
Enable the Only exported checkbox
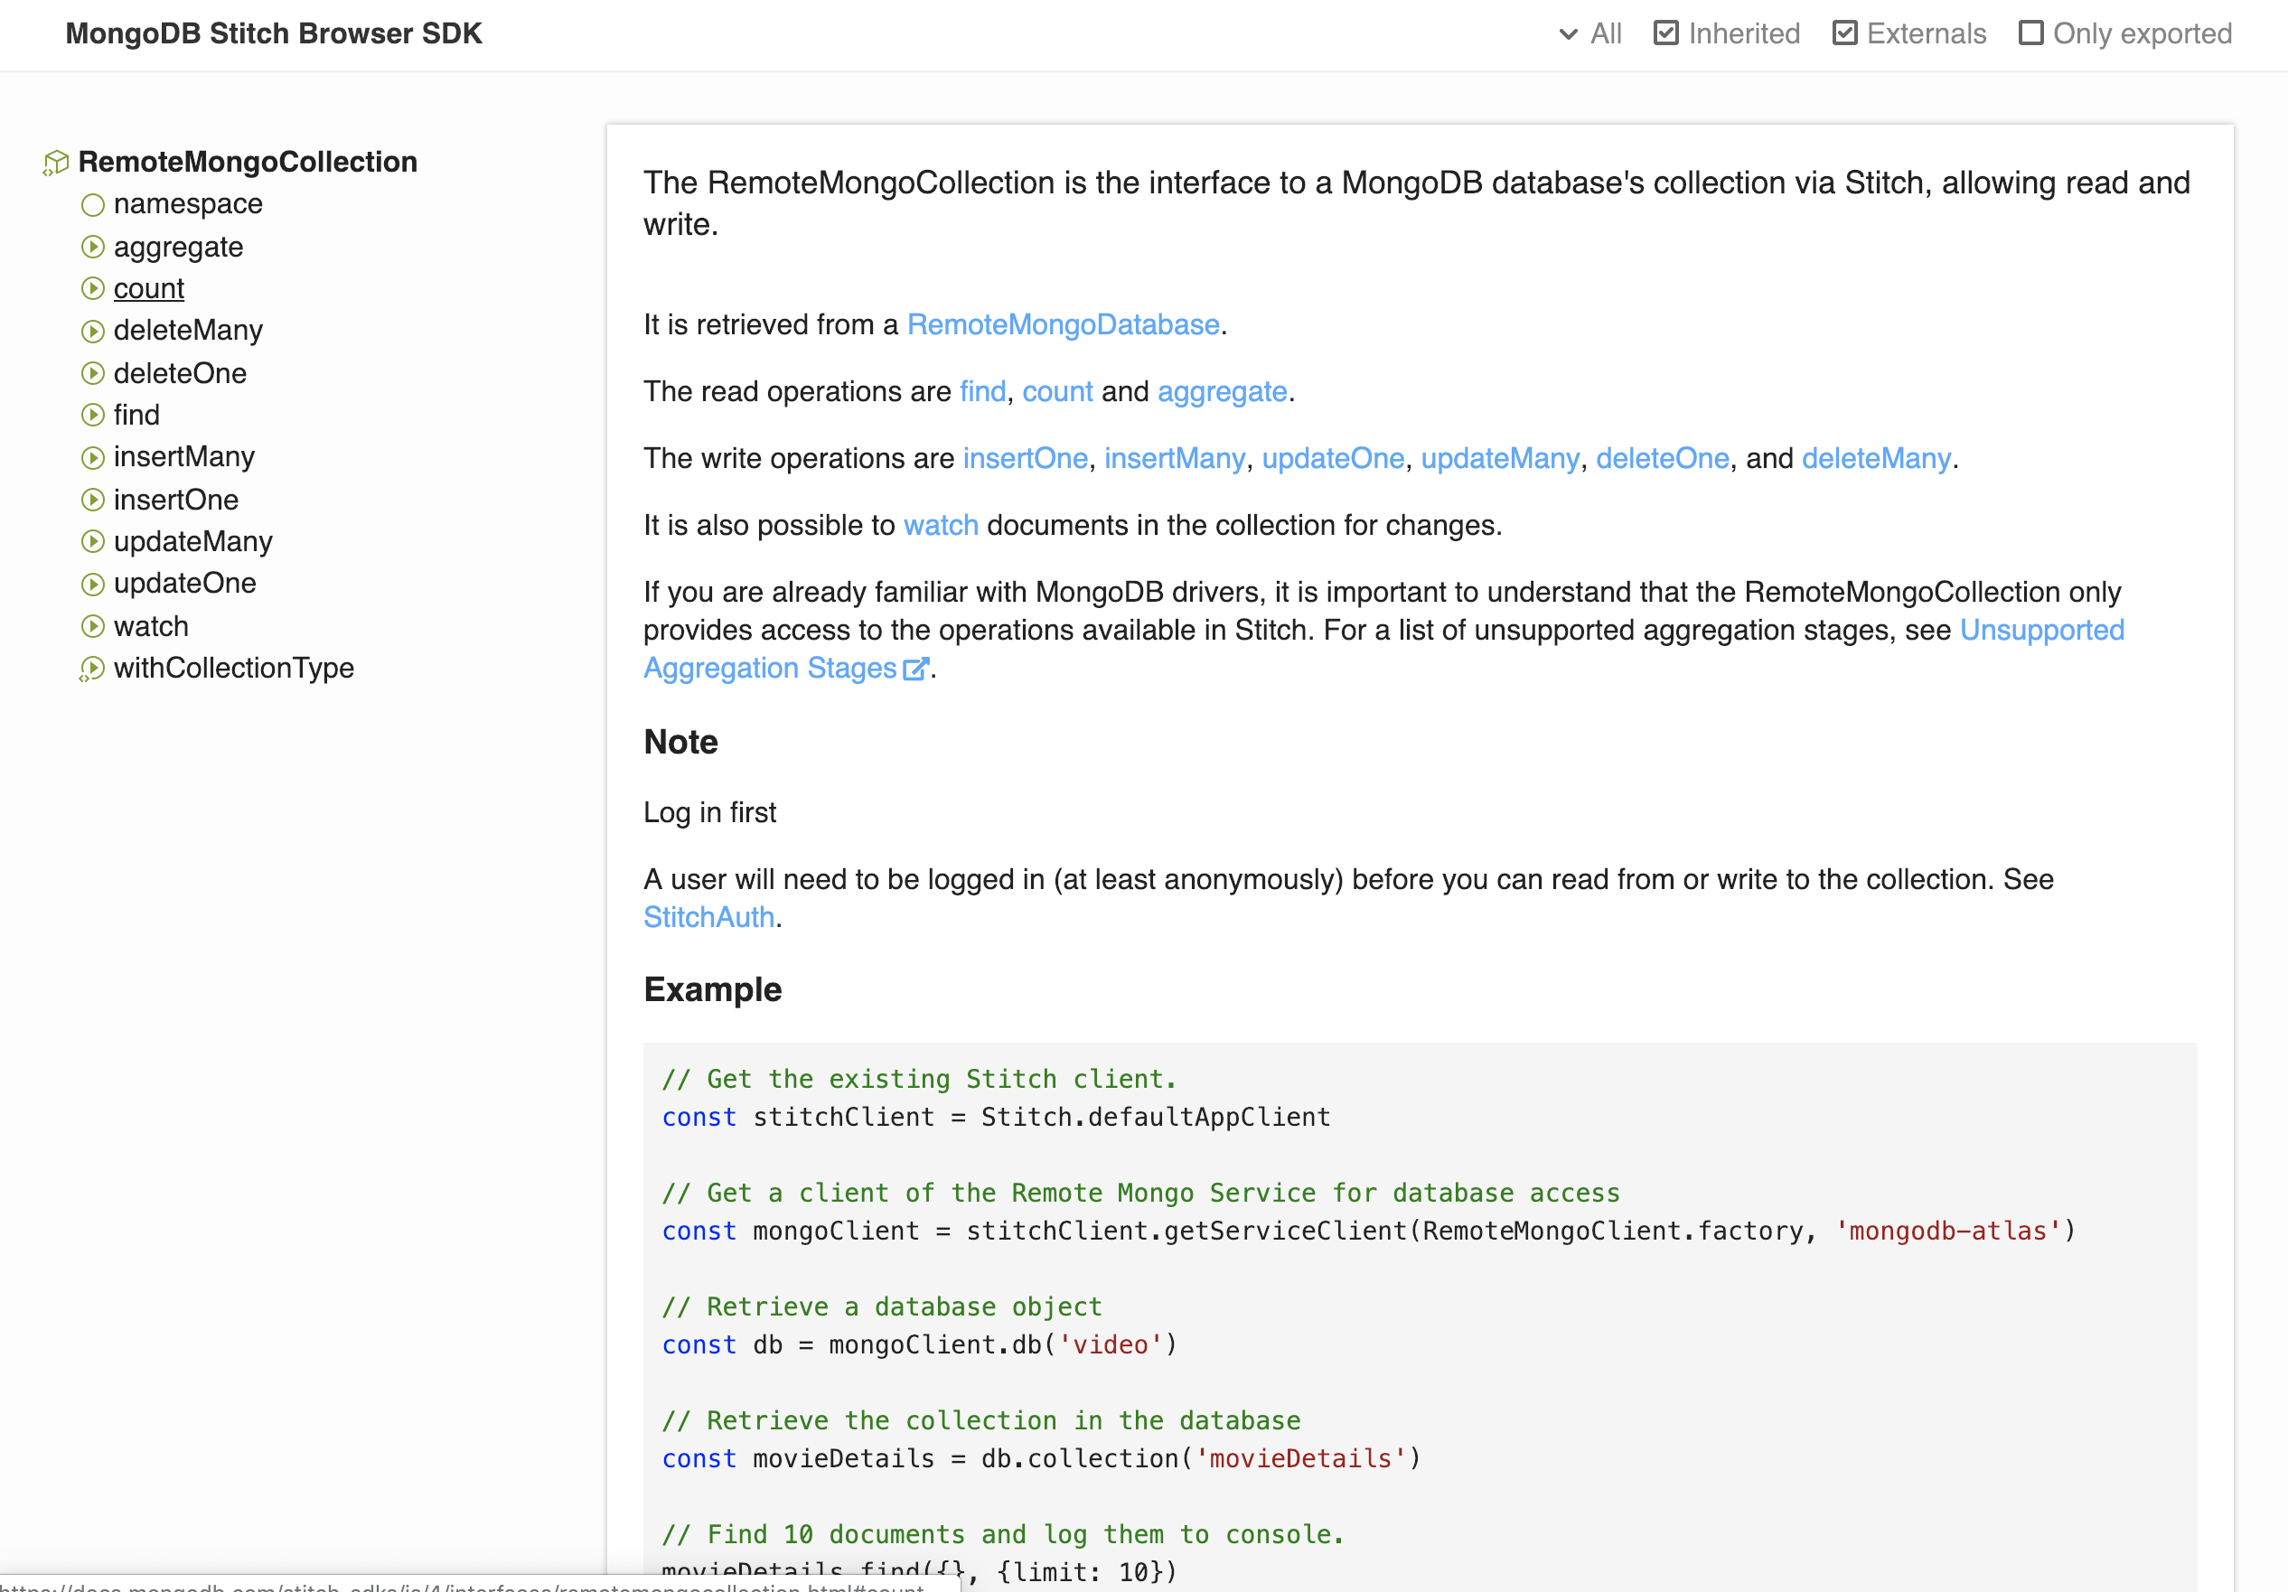(x=2030, y=33)
